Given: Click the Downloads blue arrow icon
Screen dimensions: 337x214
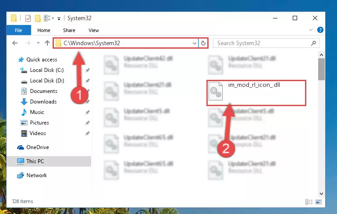Looking at the screenshot, I should click(x=24, y=102).
